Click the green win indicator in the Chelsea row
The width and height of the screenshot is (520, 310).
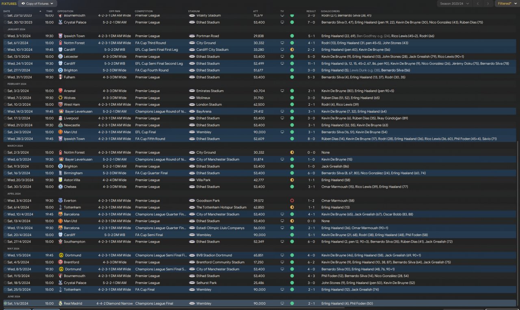(292, 187)
